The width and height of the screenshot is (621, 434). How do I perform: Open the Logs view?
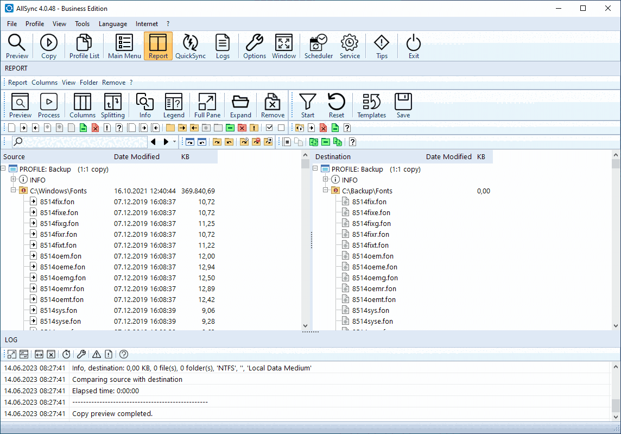click(x=223, y=46)
